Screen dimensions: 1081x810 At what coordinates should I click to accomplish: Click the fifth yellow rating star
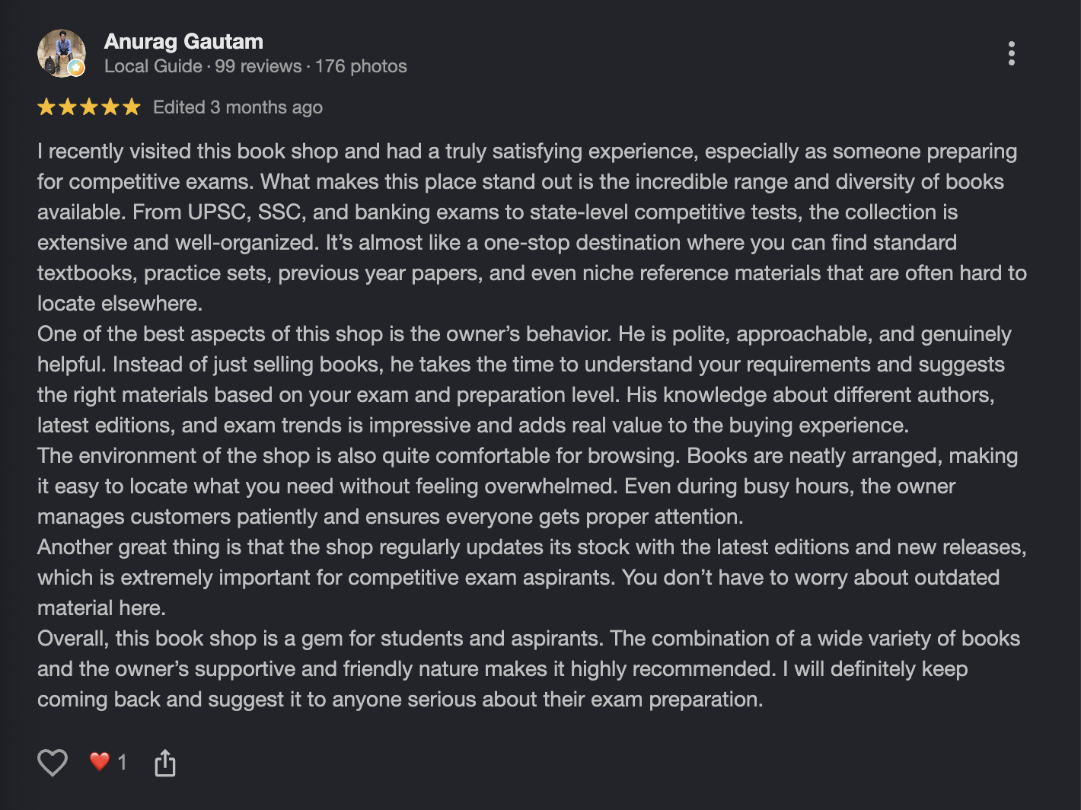(x=132, y=107)
